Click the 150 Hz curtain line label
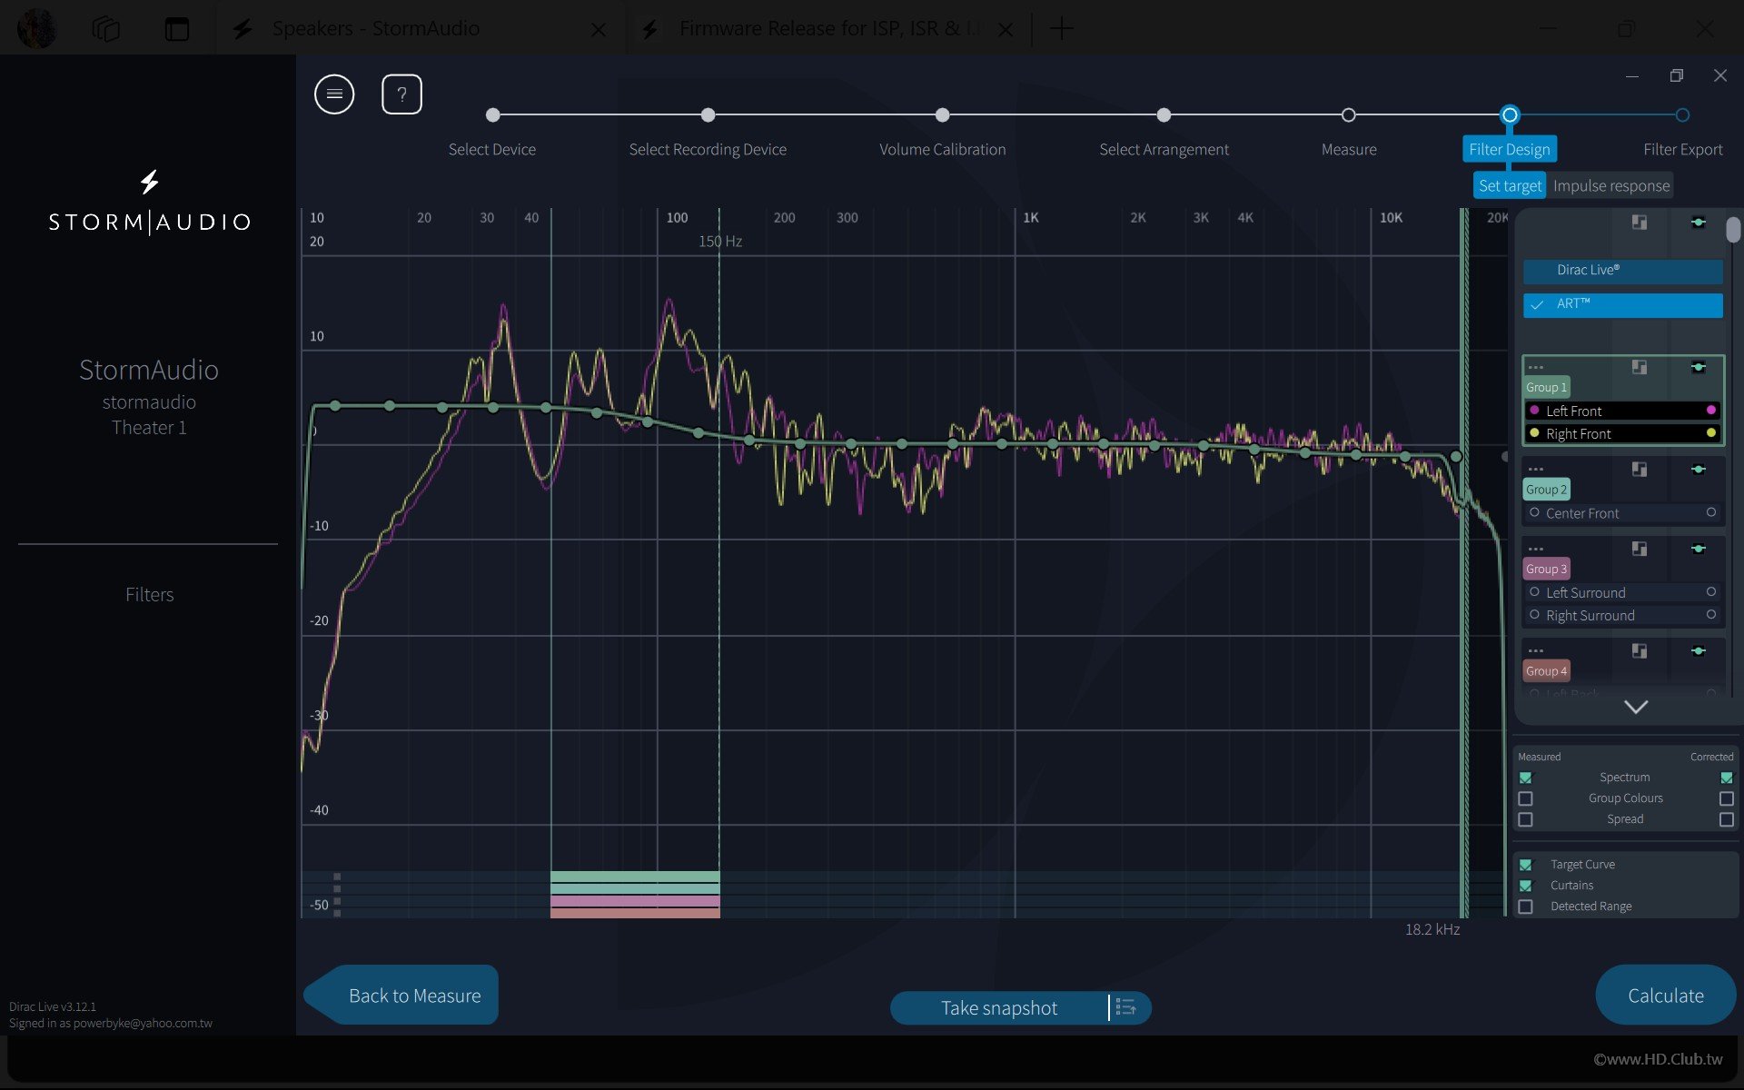 coord(720,241)
